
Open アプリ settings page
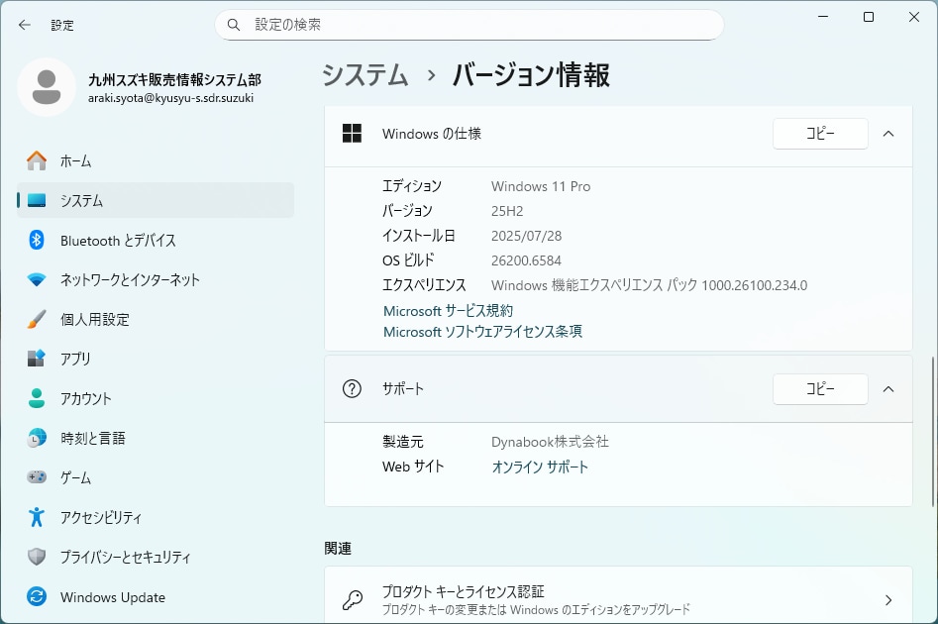tap(156, 359)
